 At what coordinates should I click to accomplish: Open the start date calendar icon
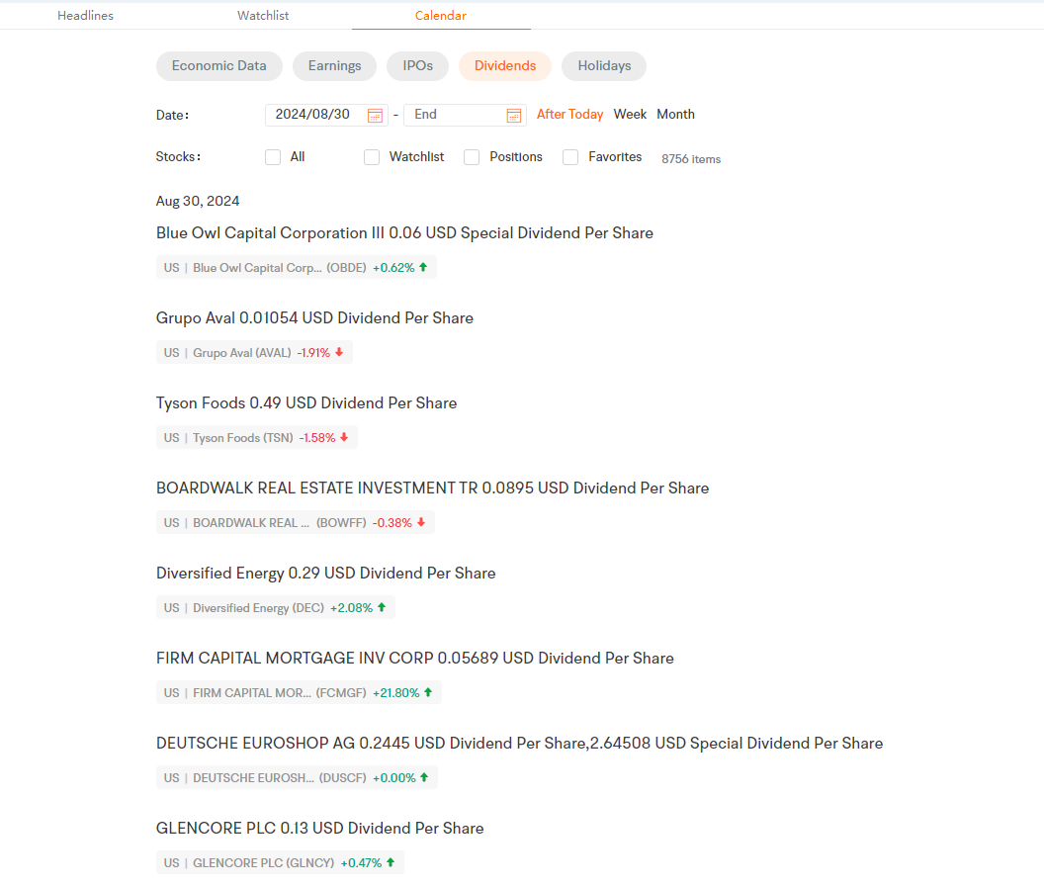click(x=375, y=116)
